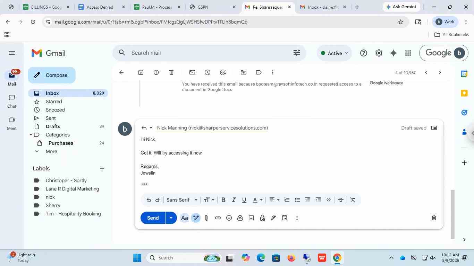
Task: Toggle bold formatting in the reply
Action: [223, 200]
